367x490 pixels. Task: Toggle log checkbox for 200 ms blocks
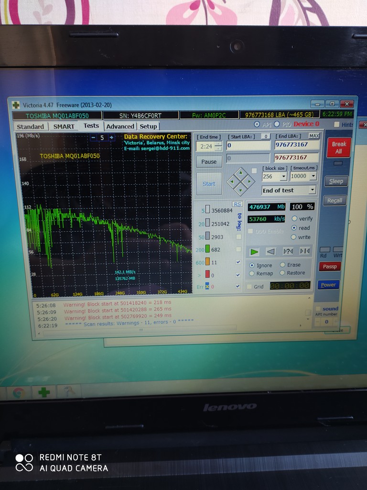click(x=238, y=249)
